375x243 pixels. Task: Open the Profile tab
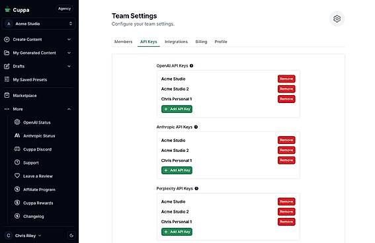click(x=221, y=42)
